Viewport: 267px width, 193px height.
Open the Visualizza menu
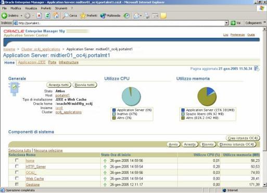[31, 8]
